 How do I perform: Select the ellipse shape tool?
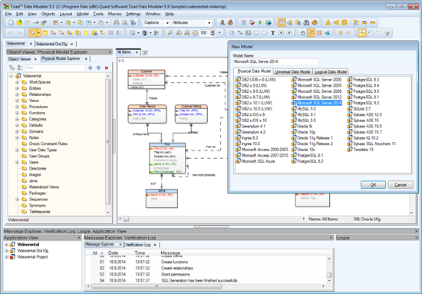point(265,33)
